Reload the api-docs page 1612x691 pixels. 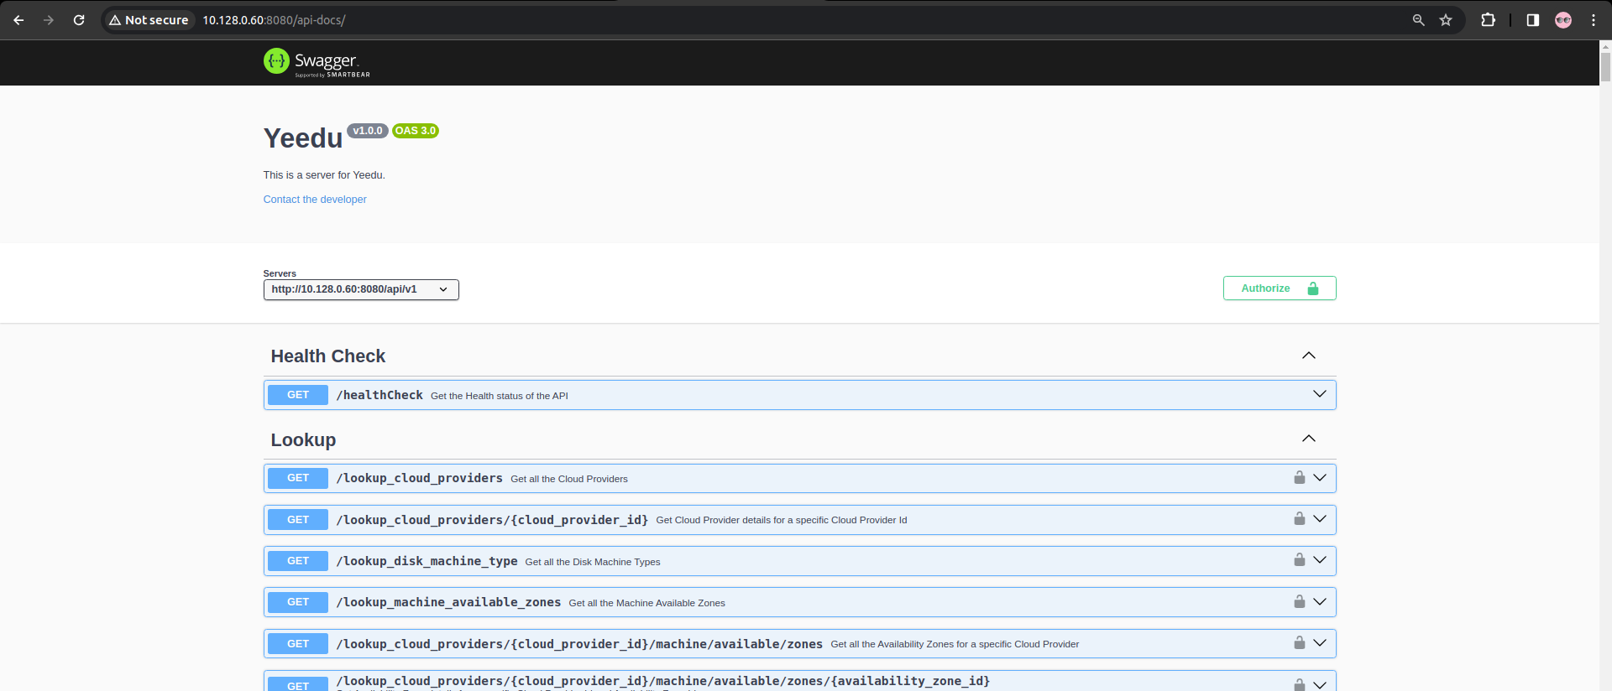click(x=79, y=20)
